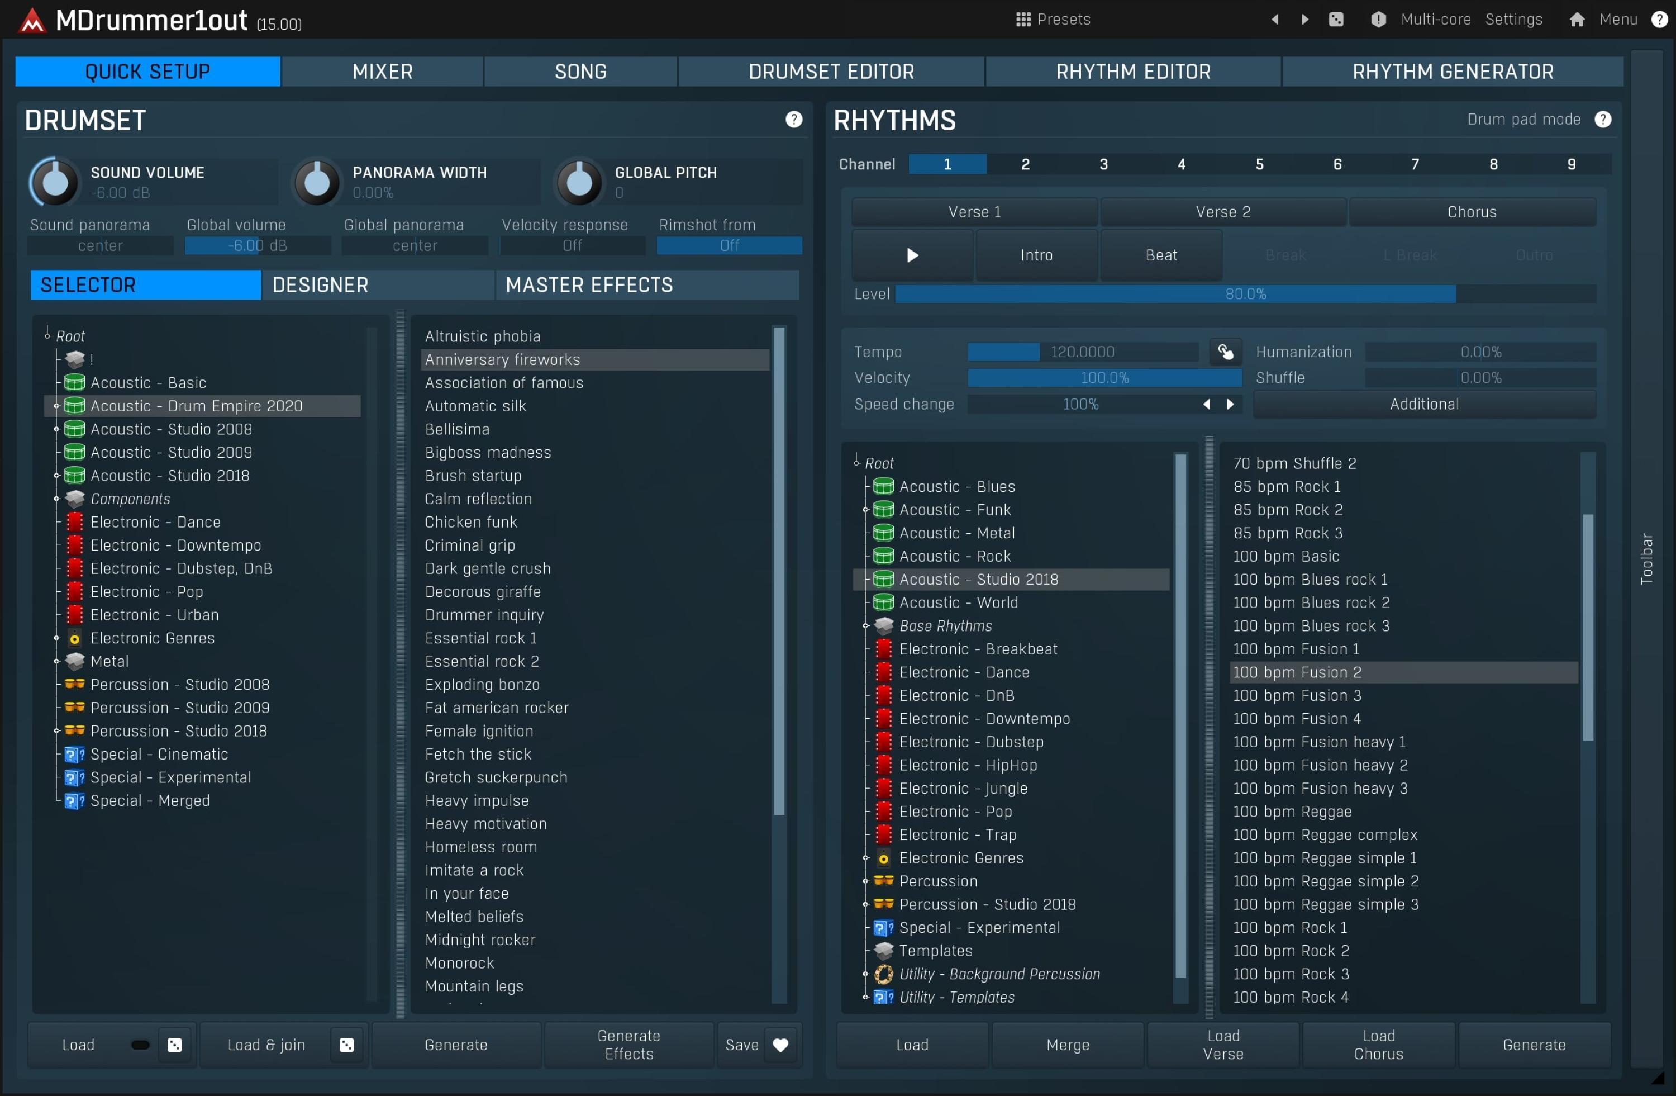The height and width of the screenshot is (1096, 1676).
Task: Click the warning hexagon icon in top toolbar
Action: coord(1378,19)
